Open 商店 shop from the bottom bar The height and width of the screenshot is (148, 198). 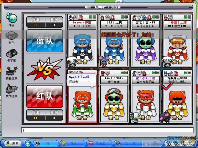click(72, 143)
